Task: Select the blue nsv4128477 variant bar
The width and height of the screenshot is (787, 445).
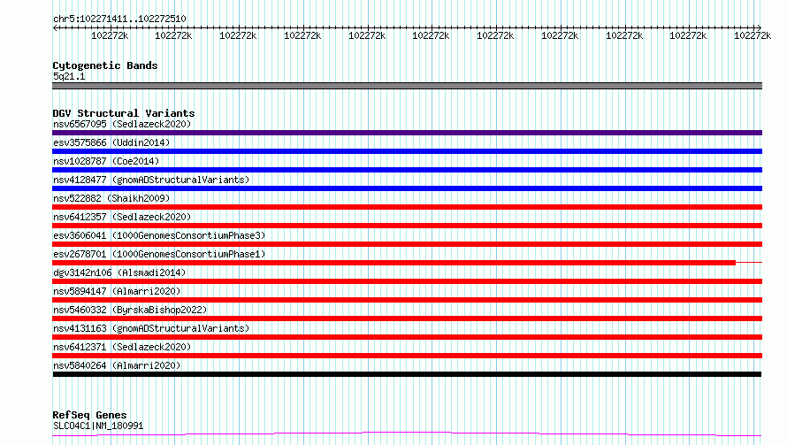Action: [407, 188]
